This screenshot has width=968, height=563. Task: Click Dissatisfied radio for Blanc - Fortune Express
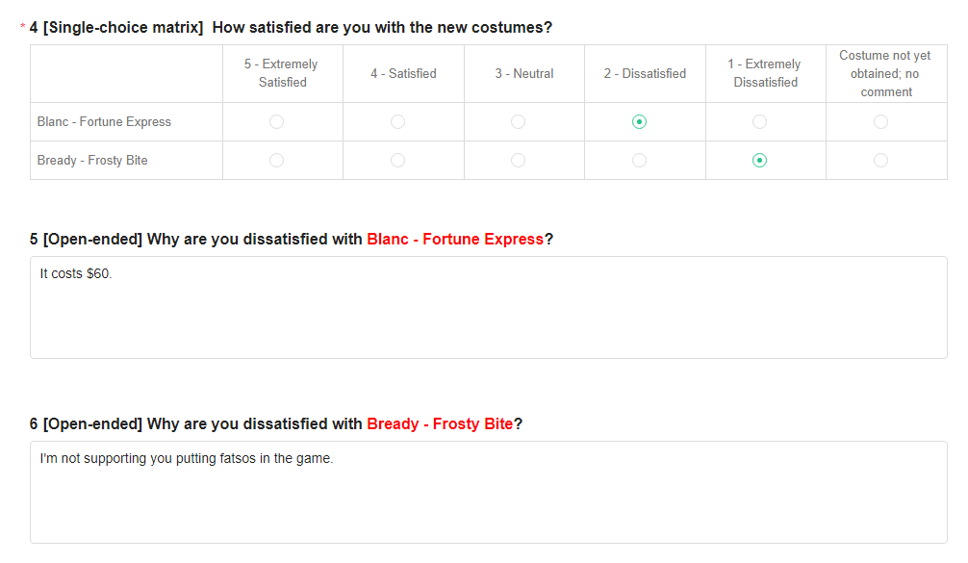click(x=639, y=122)
